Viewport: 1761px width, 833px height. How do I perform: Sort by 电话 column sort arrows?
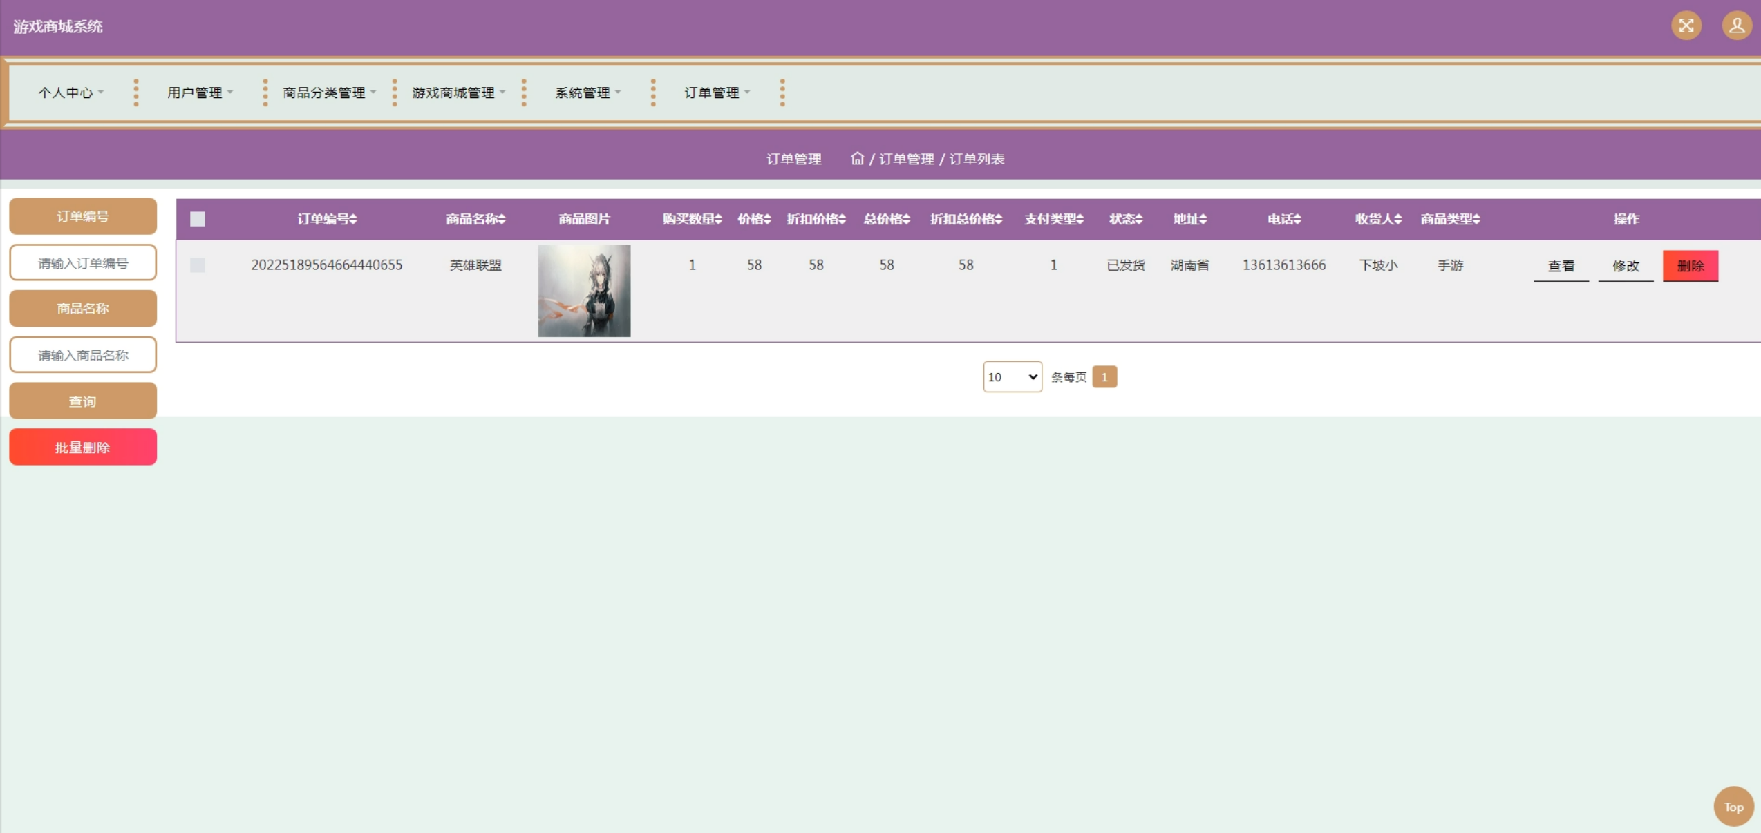coord(1297,220)
